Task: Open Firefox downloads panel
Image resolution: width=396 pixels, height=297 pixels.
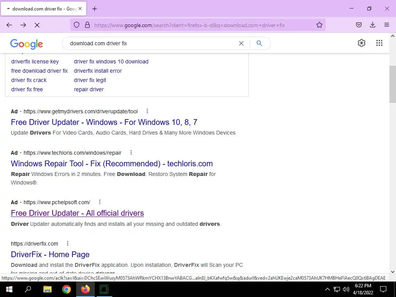Action: pyautogui.click(x=372, y=25)
